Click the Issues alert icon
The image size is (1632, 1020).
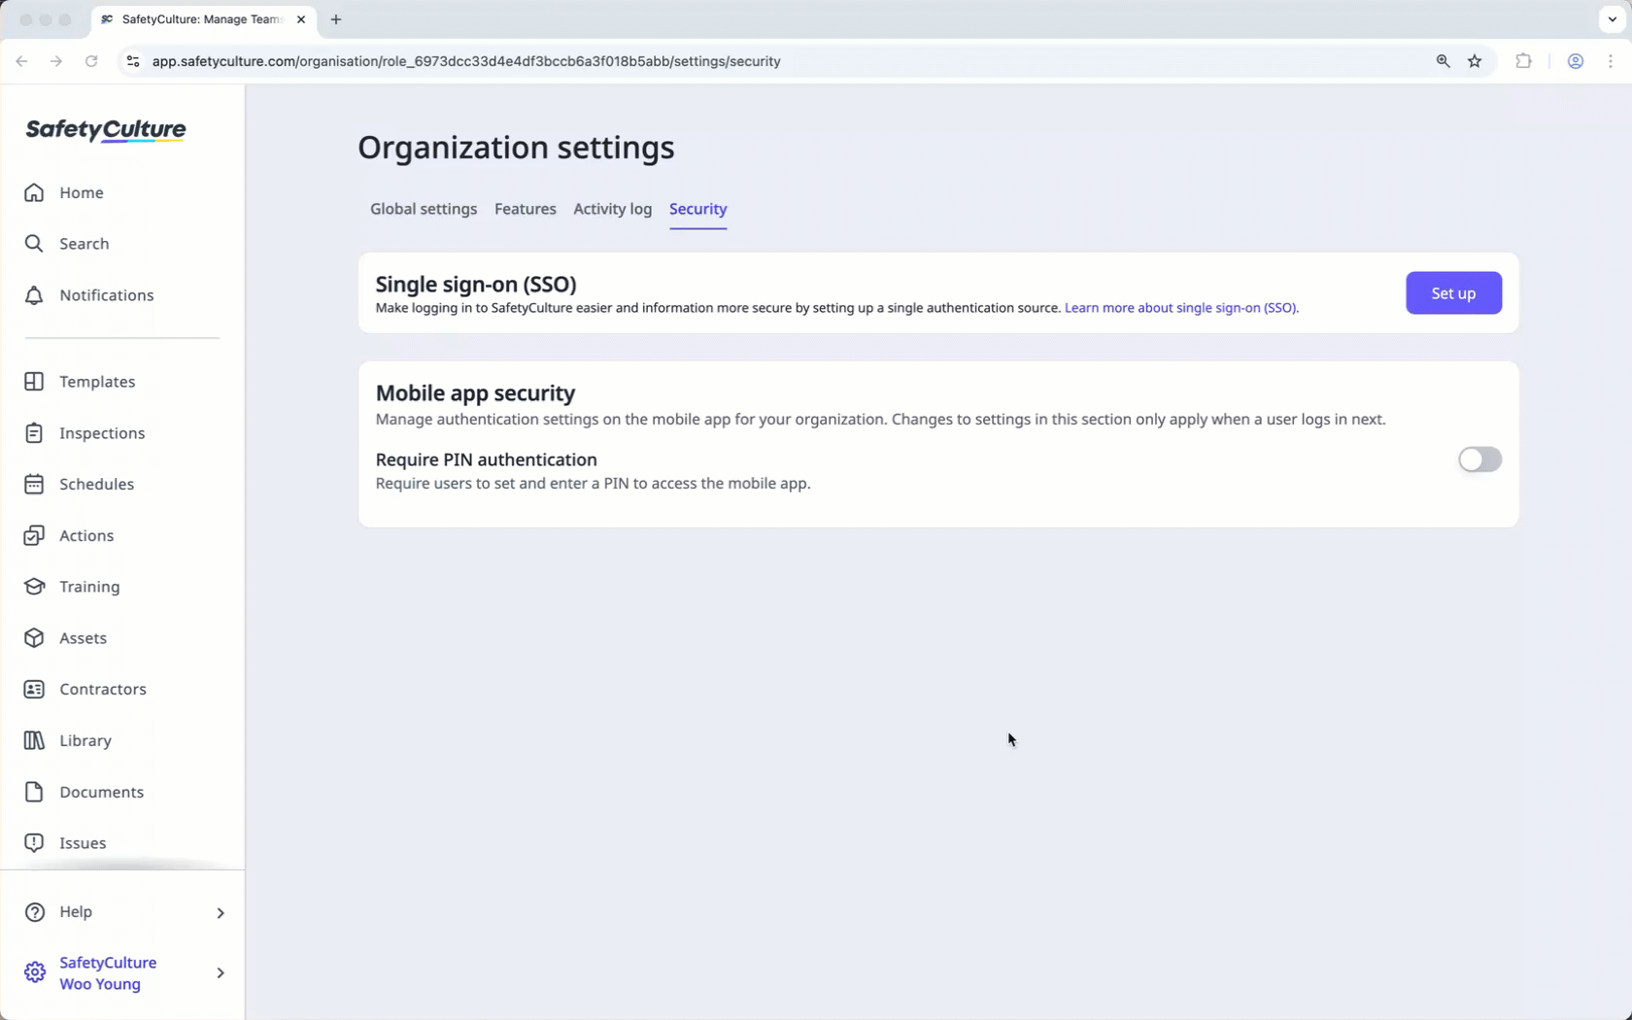tap(34, 843)
